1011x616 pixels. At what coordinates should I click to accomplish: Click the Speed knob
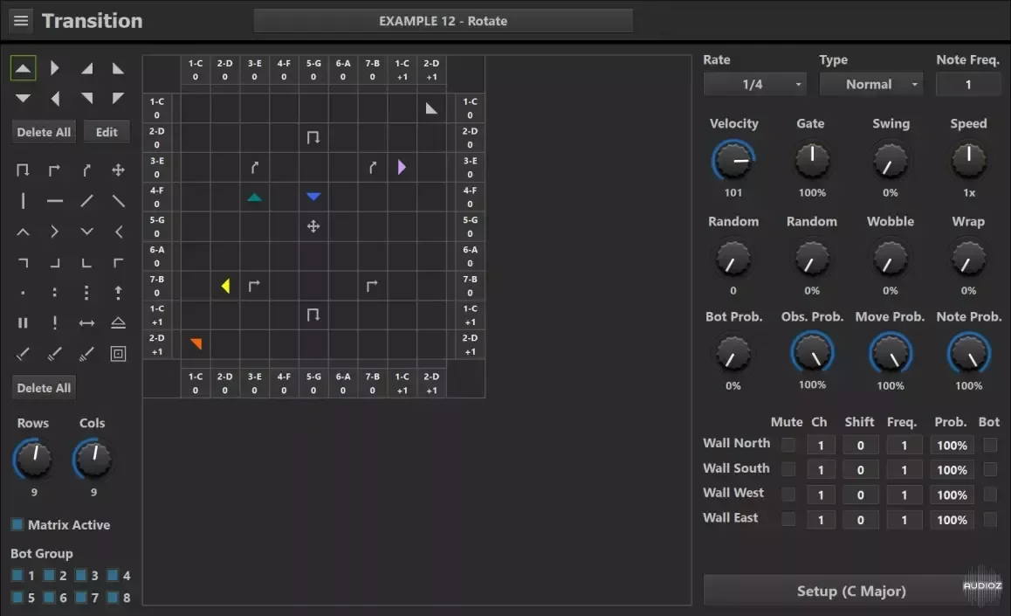[x=968, y=160]
